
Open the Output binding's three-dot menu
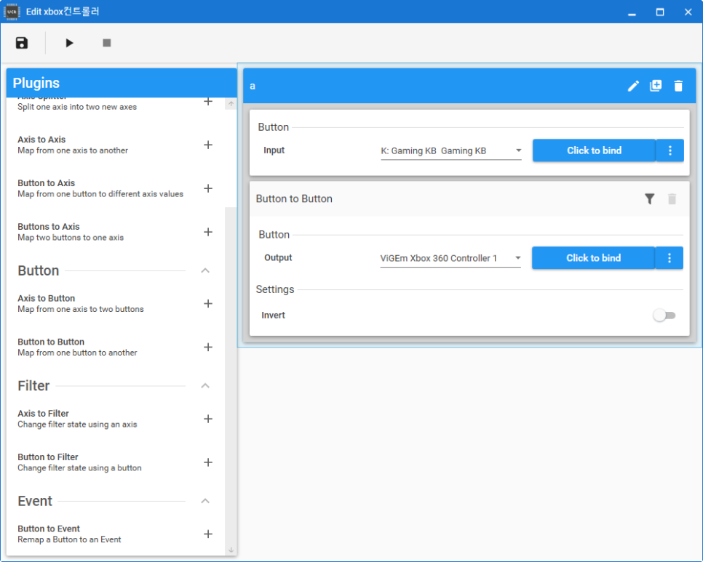click(670, 258)
